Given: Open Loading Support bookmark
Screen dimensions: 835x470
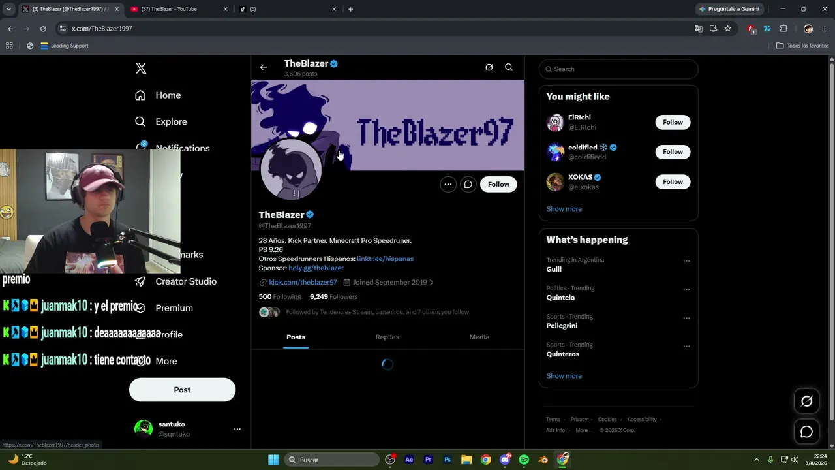Looking at the screenshot, I should (65, 46).
